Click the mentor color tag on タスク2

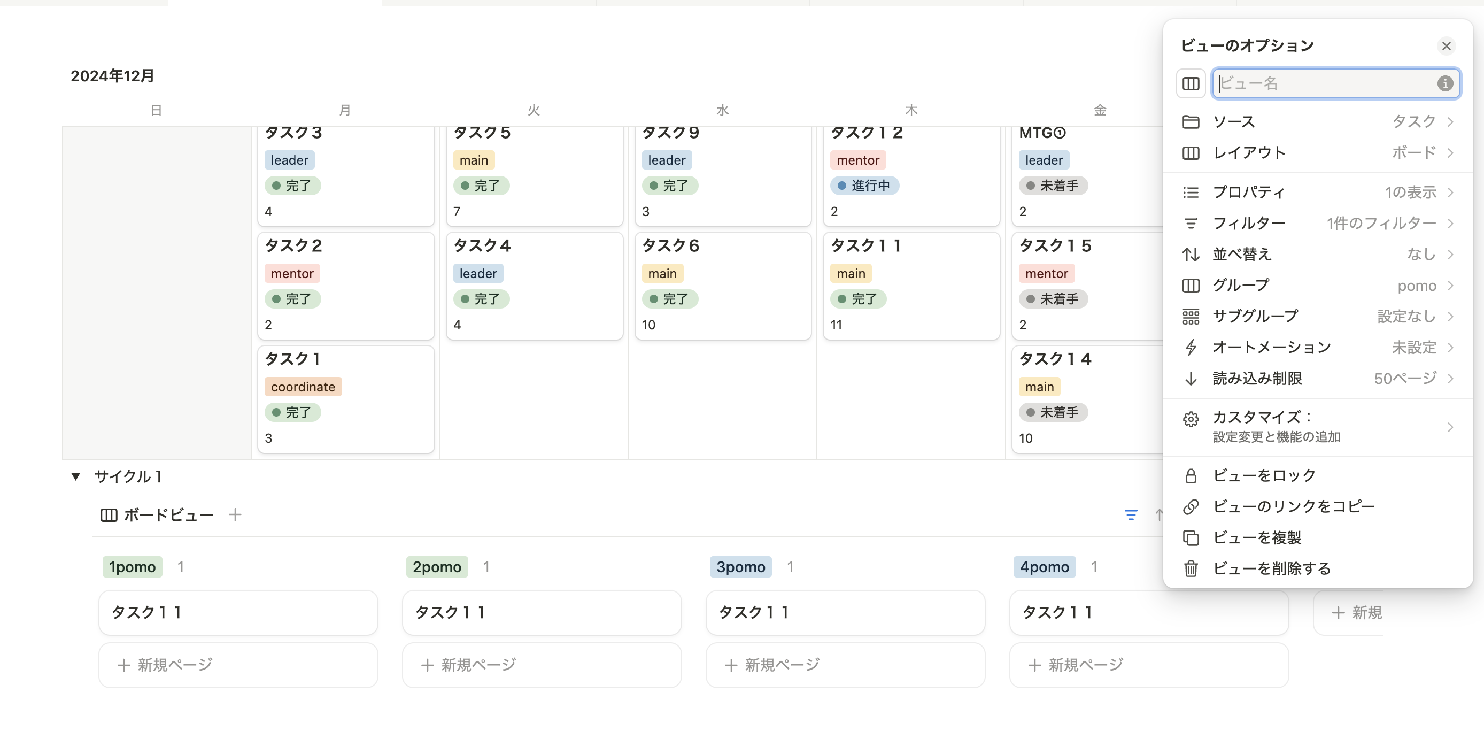point(292,273)
